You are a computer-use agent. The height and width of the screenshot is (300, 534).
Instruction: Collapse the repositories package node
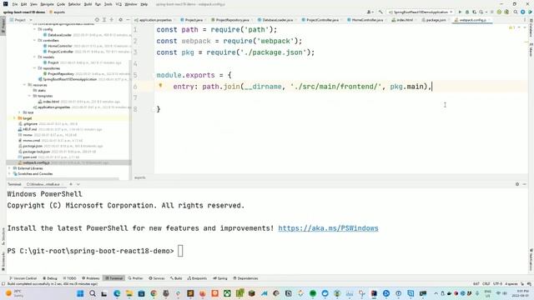click(35, 68)
